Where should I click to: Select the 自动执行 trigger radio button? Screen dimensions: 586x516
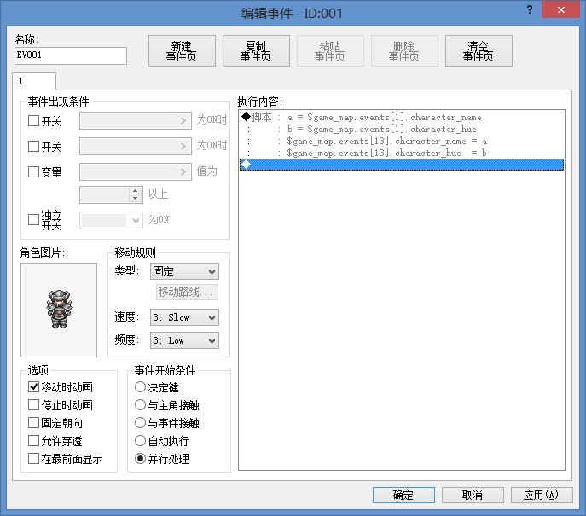140,441
